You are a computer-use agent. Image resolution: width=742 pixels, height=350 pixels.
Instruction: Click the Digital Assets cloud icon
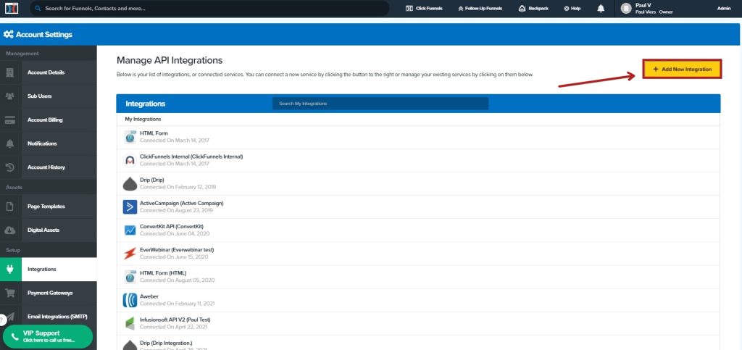coord(10,230)
